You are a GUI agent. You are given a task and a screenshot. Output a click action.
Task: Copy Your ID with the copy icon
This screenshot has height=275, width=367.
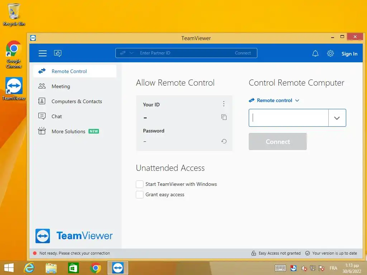click(224, 117)
